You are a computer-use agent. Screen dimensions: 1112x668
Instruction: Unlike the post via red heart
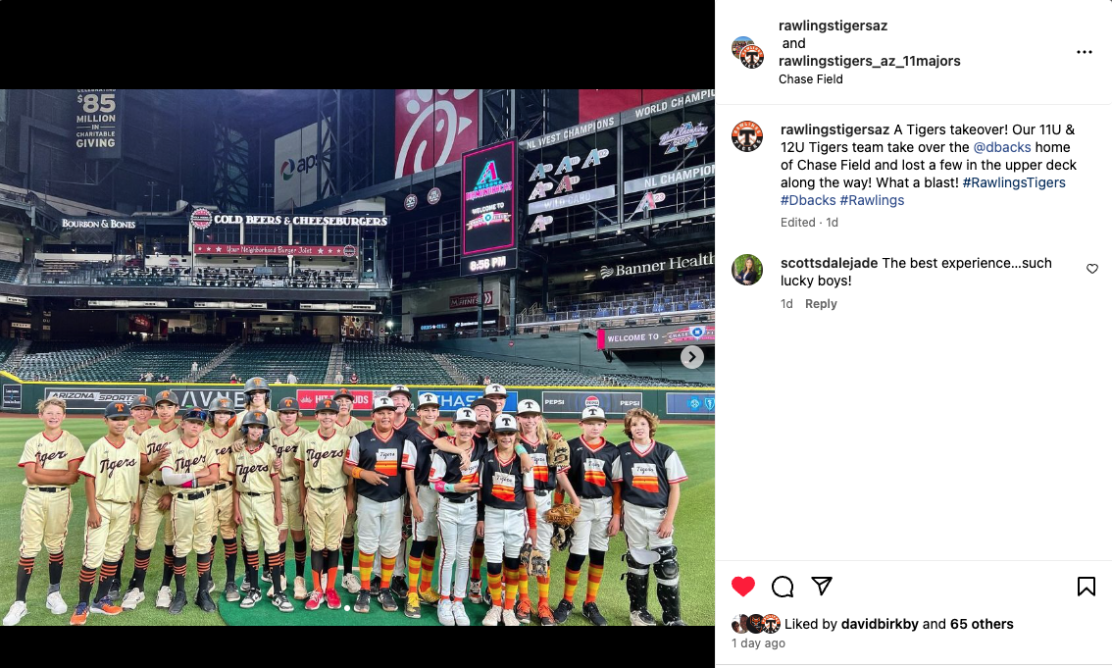click(743, 587)
